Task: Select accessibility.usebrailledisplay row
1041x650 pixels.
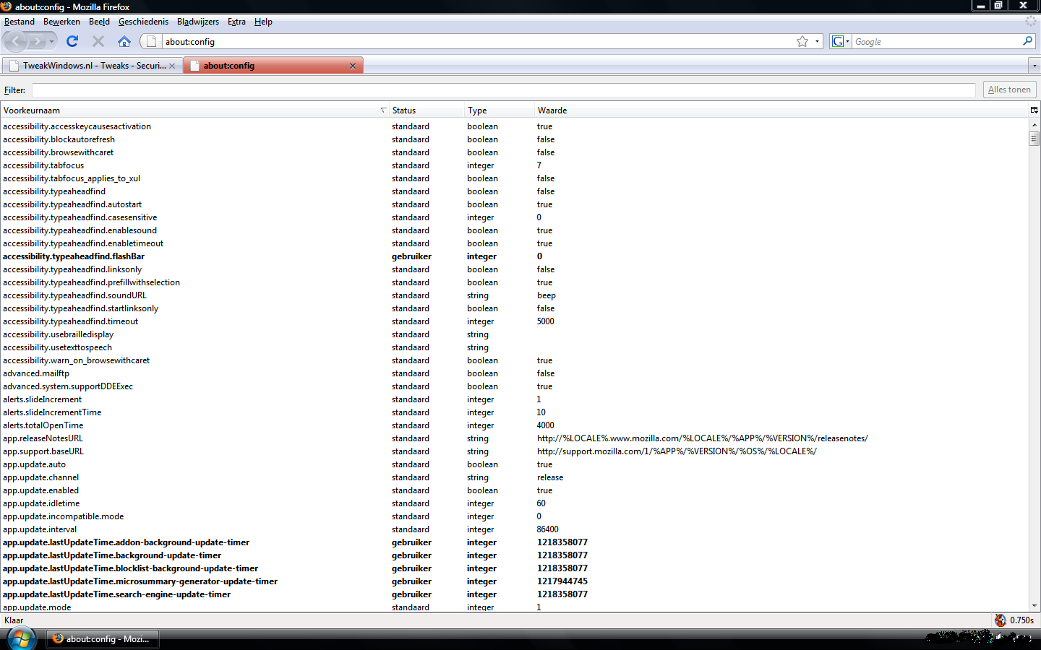Action: click(x=514, y=334)
